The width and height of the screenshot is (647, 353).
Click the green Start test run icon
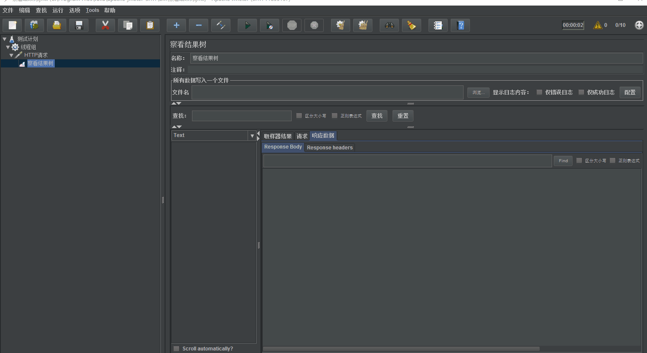pos(247,26)
